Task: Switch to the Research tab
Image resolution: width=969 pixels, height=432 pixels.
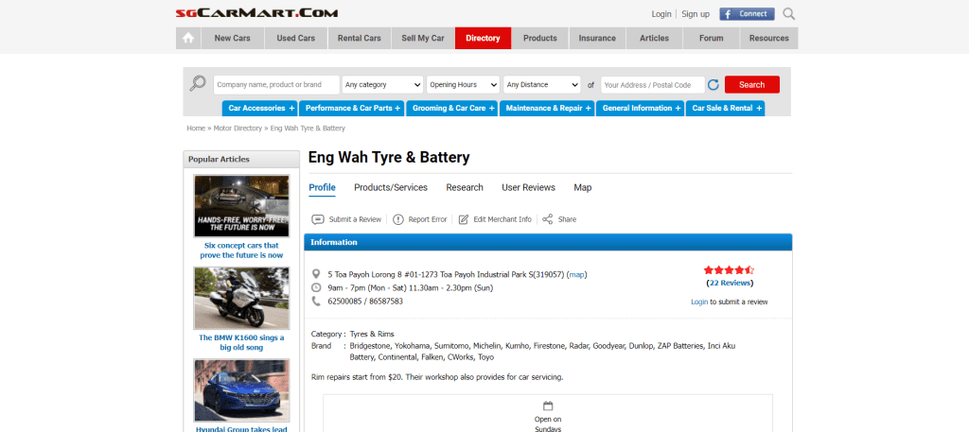Action: (465, 187)
